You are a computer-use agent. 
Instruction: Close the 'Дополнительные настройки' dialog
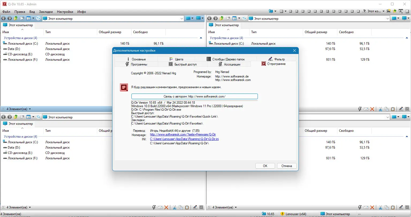click(295, 51)
